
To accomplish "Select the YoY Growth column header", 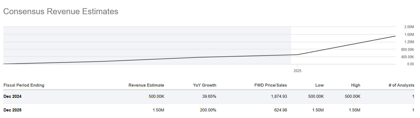I will (x=204, y=85).
